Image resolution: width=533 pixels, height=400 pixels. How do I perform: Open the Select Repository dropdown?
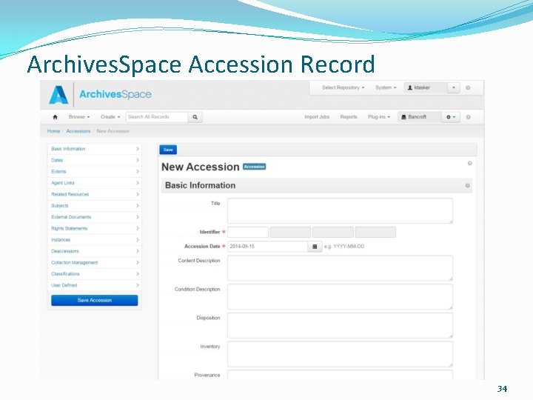[x=343, y=87]
